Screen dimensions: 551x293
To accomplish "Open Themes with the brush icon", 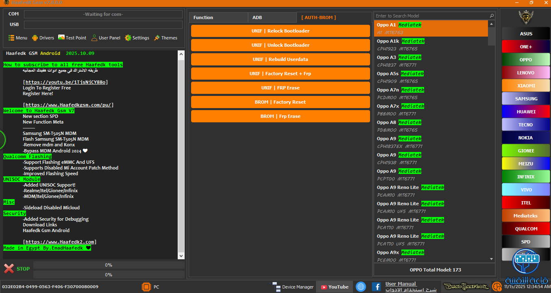I will 157,38.
